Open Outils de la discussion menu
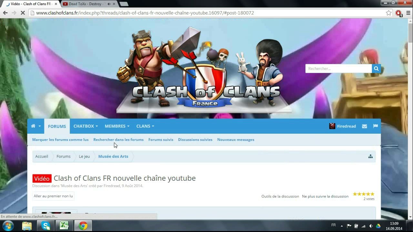Viewport: 413px width, 232px height. click(x=280, y=196)
